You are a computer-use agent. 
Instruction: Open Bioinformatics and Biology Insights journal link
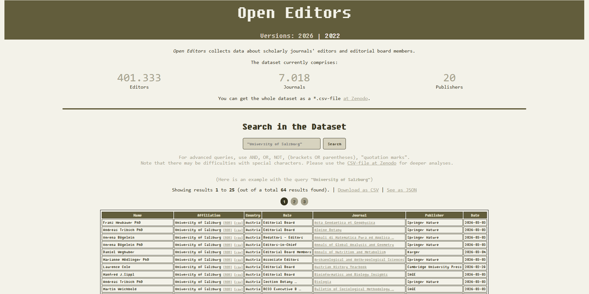click(x=351, y=274)
